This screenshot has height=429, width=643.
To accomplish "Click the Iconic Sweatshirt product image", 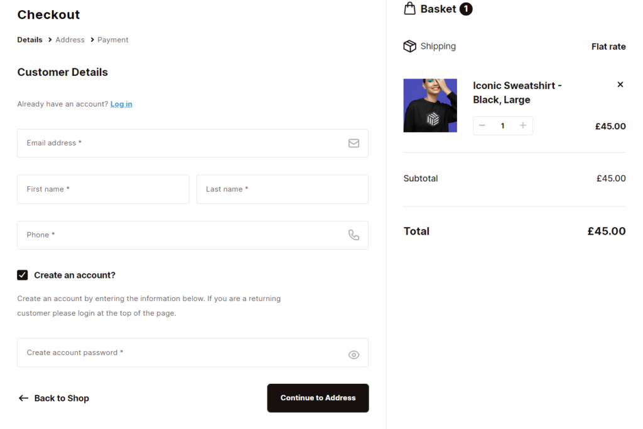I will click(x=430, y=105).
